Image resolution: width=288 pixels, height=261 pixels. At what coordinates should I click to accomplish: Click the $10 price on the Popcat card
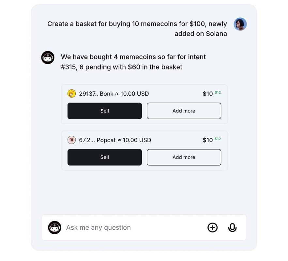pos(208,140)
